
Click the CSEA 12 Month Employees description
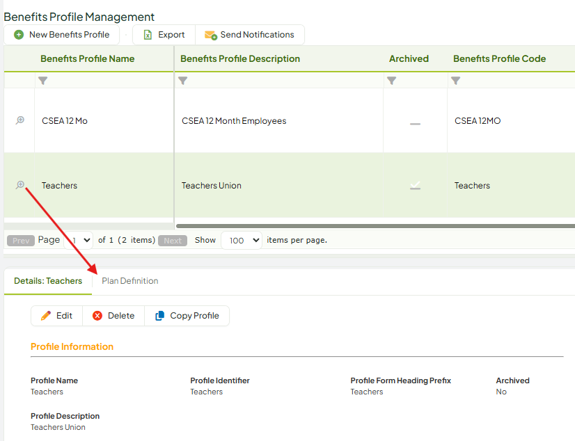234,121
